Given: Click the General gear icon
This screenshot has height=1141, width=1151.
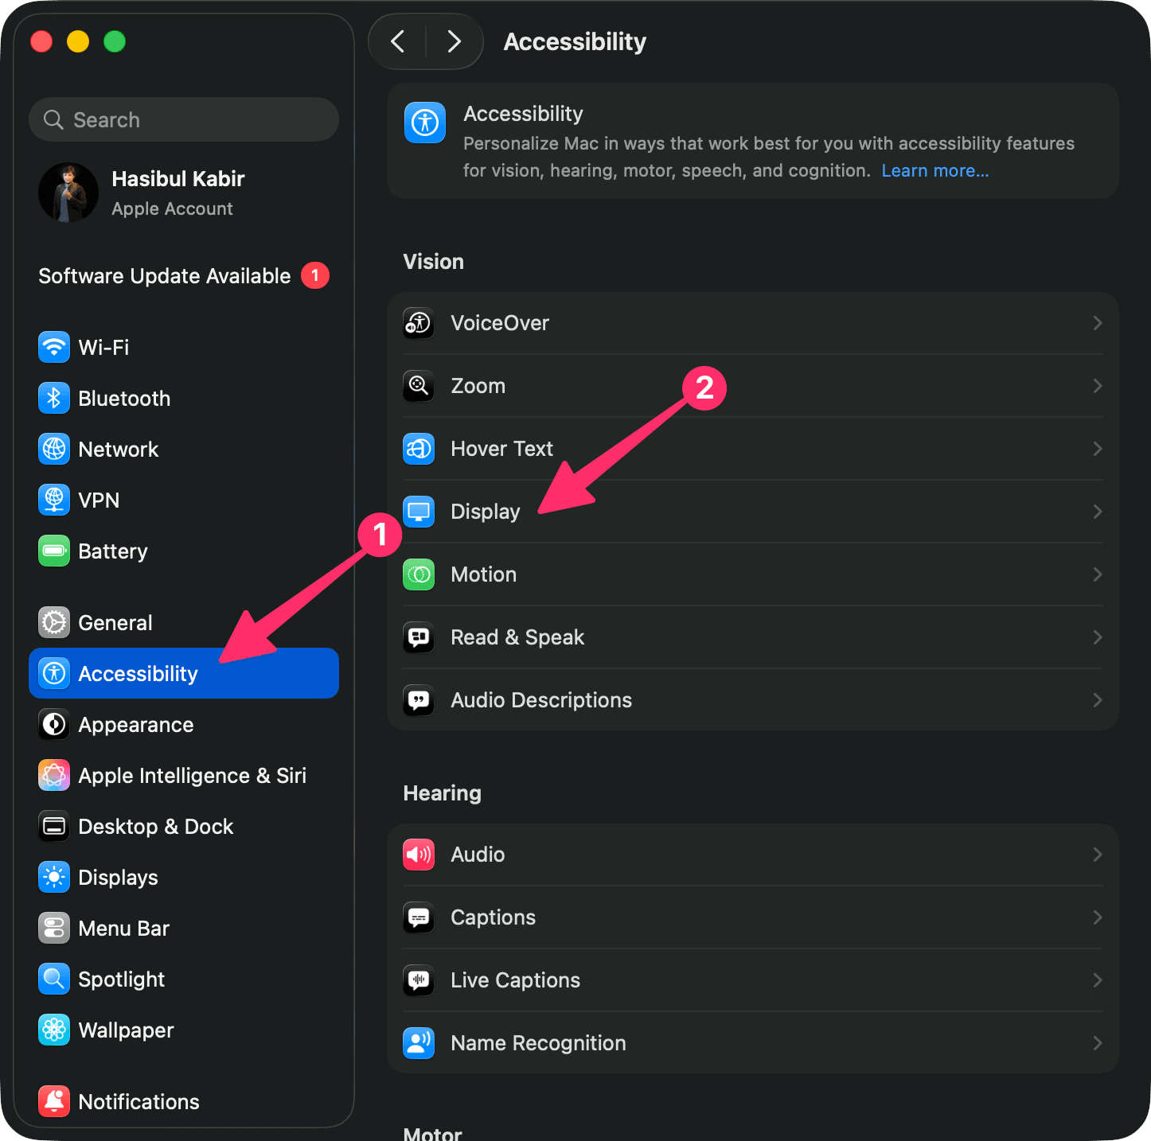Looking at the screenshot, I should [54, 622].
